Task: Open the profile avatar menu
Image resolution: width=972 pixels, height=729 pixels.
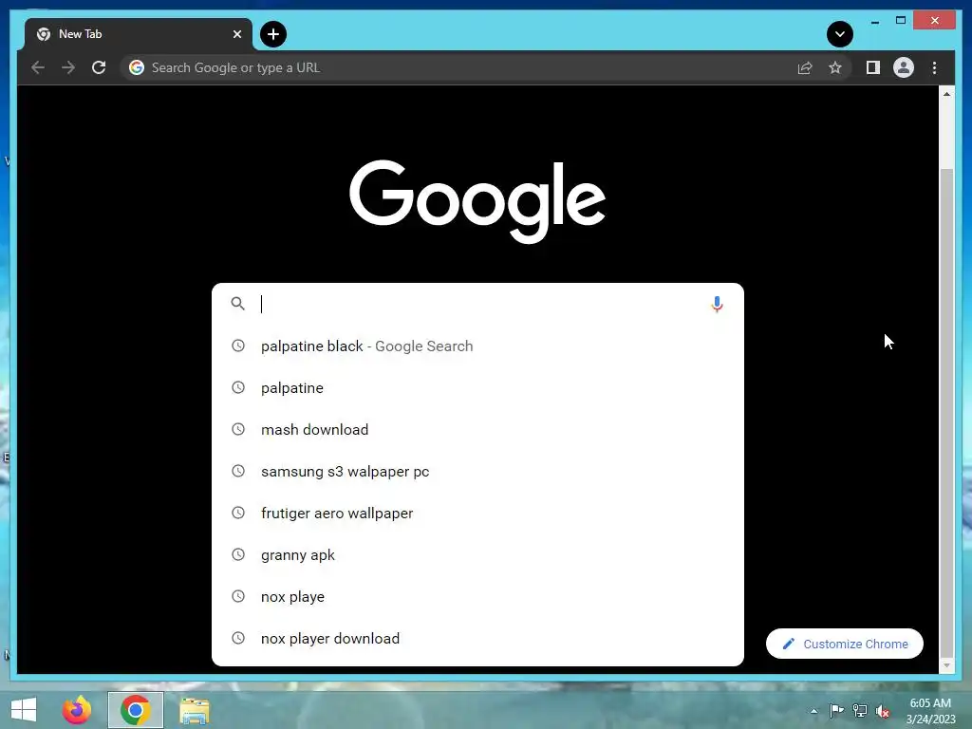Action: tap(904, 67)
